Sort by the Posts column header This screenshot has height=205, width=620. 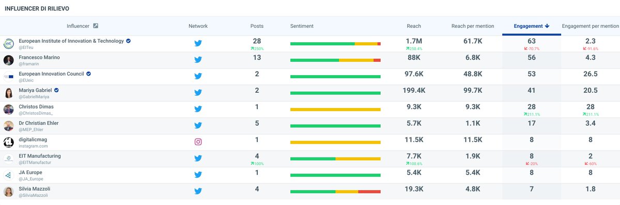pyautogui.click(x=257, y=26)
